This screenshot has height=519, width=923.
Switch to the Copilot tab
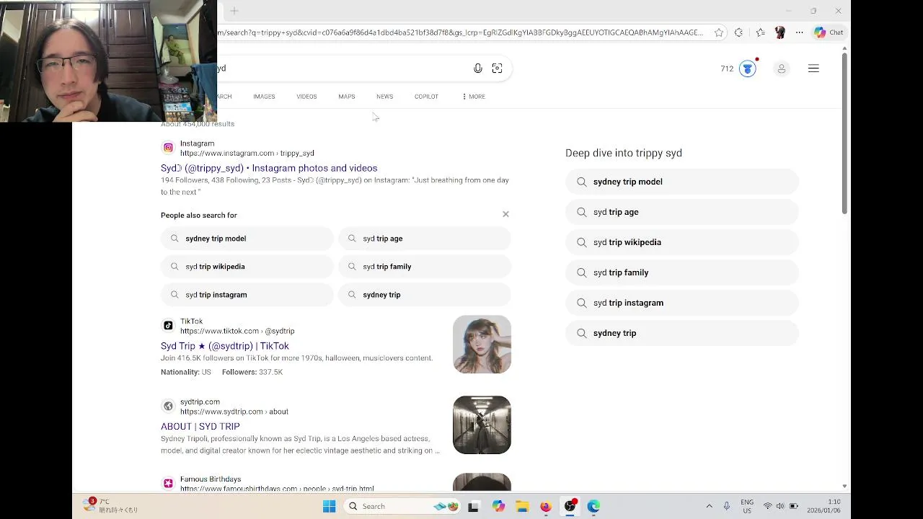[x=426, y=97]
